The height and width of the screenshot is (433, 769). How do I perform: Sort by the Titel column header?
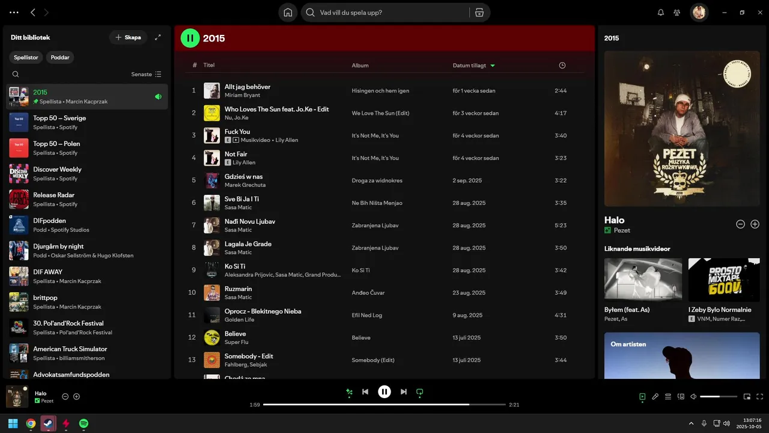tap(209, 66)
